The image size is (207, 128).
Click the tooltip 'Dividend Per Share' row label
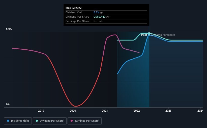pos(77,17)
